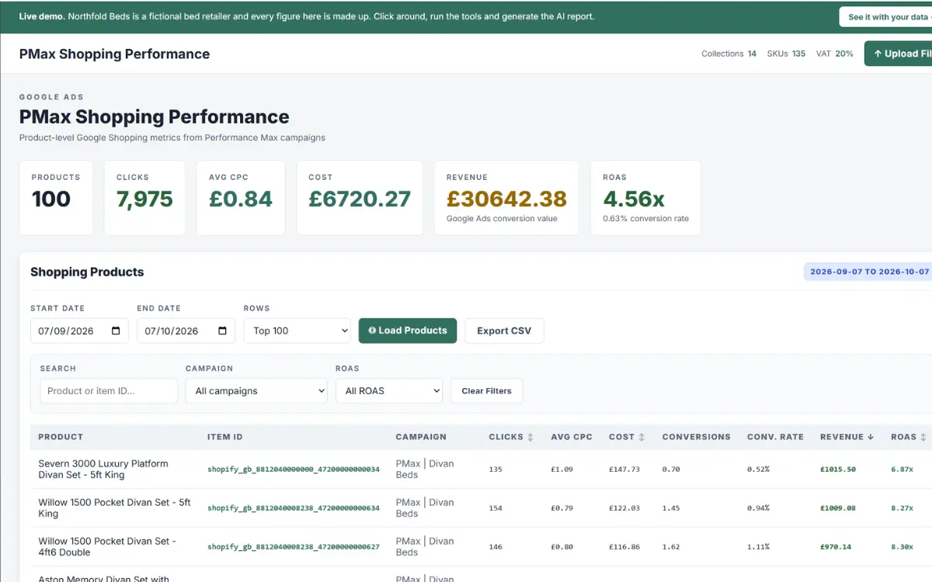Click the VAT 20% indicator

pyautogui.click(x=835, y=54)
